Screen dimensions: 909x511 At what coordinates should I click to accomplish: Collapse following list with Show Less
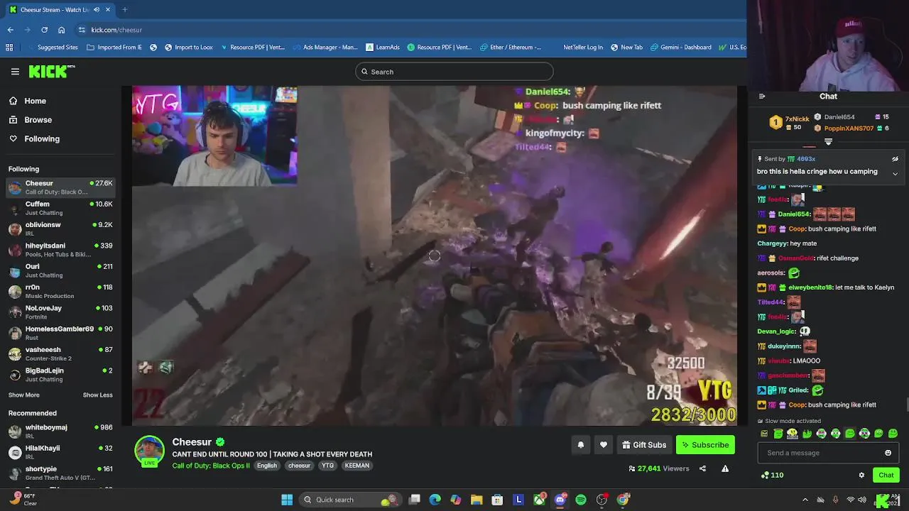point(97,395)
